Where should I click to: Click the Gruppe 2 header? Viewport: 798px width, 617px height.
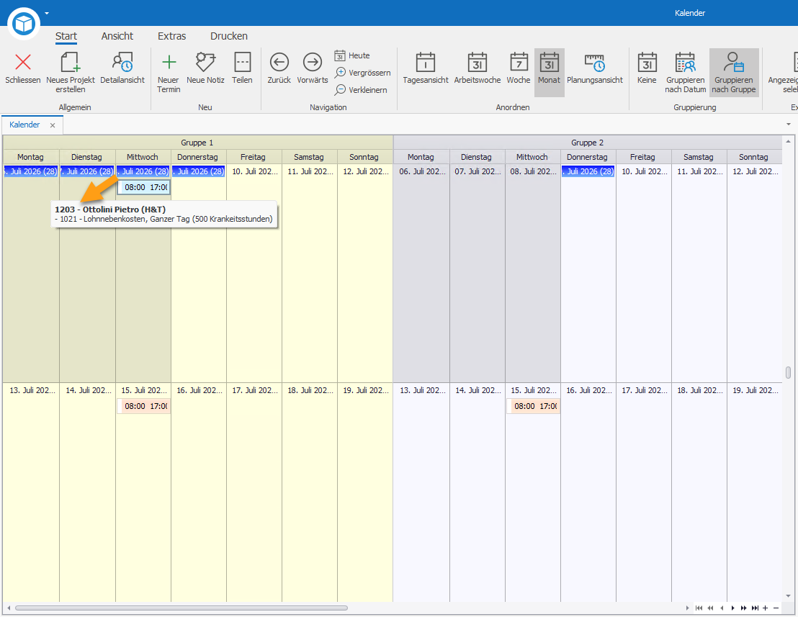point(587,143)
